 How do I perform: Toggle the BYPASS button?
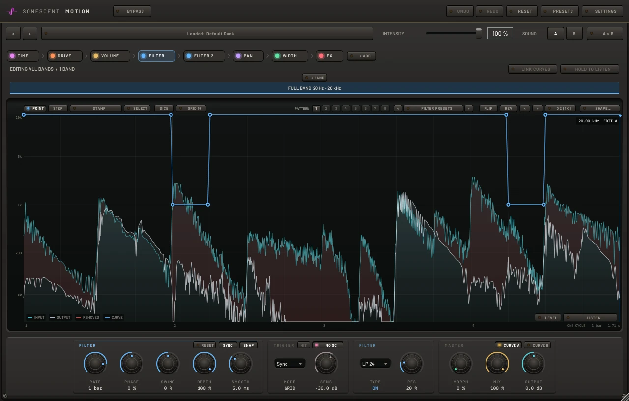click(132, 11)
